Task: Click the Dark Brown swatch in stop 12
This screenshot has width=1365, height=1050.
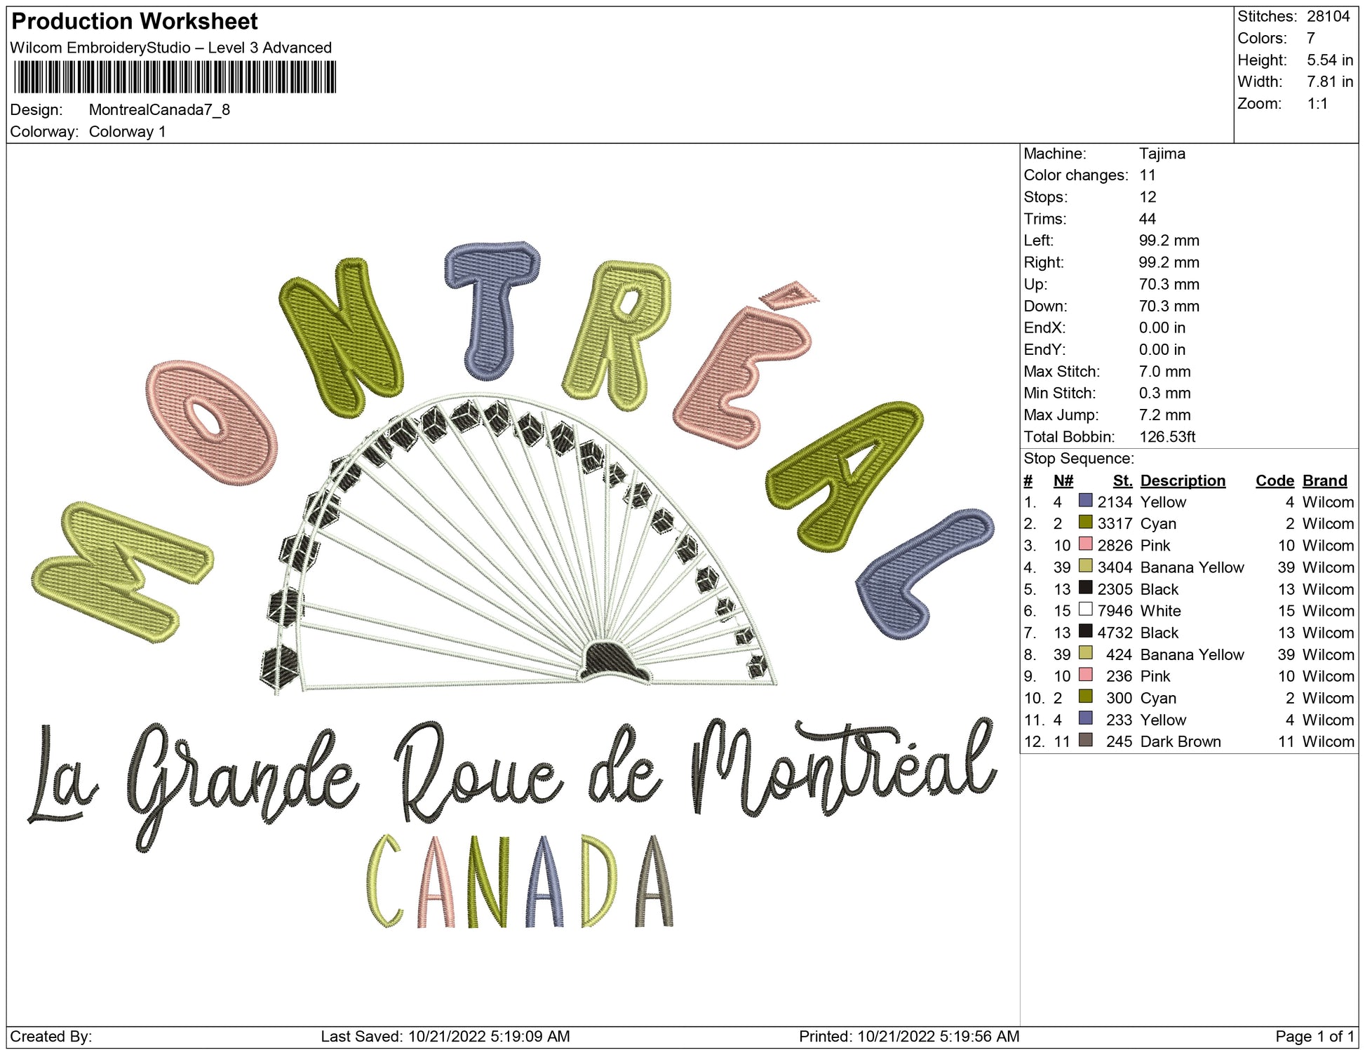Action: point(1085,740)
